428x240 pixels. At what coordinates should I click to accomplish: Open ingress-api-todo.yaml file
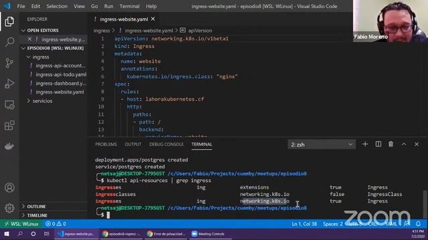click(61, 75)
